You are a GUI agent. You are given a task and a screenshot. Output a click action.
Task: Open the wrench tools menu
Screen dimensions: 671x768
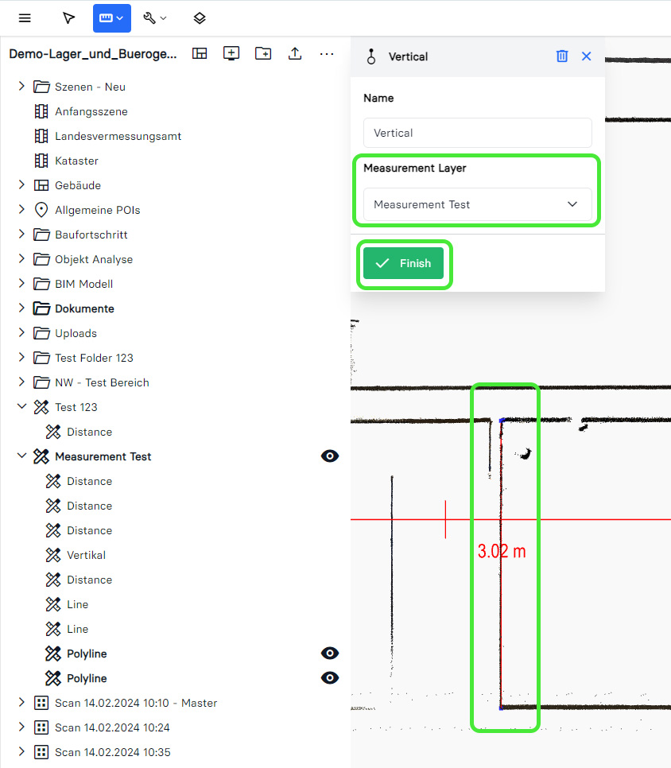point(154,18)
